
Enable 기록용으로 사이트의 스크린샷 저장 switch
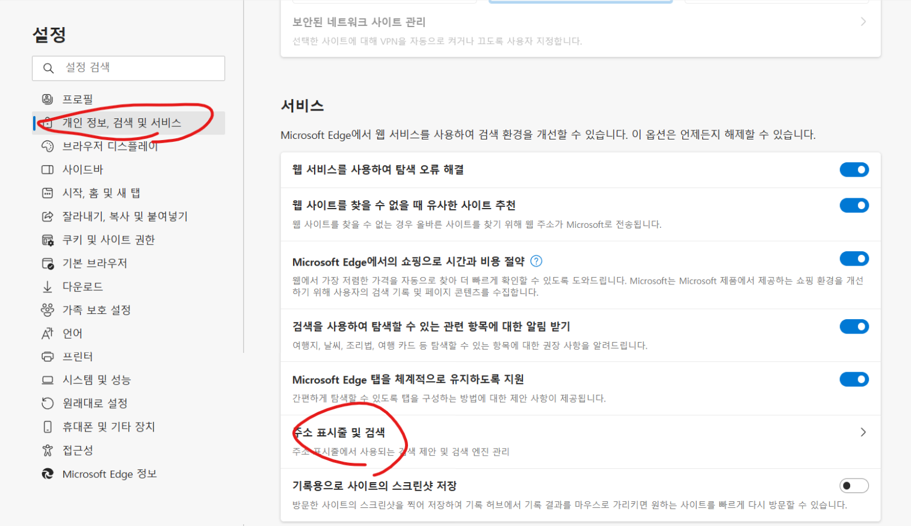(854, 486)
